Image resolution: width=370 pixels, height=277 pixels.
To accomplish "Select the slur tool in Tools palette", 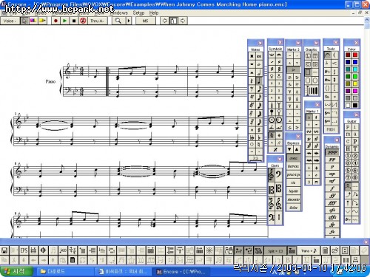I will (x=327, y=55).
